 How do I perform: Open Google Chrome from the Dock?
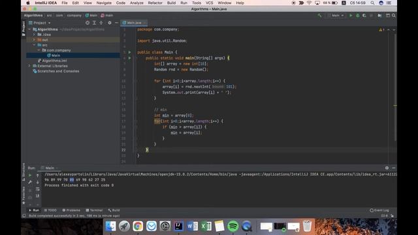point(138,227)
